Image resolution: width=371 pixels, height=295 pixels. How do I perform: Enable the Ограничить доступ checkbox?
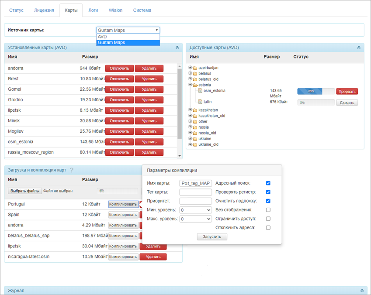(268, 219)
